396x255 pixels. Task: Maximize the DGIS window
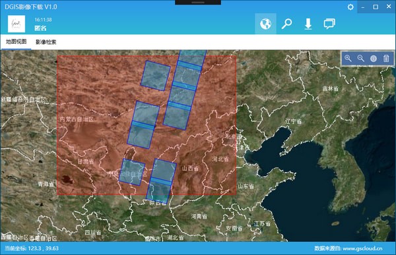click(x=376, y=7)
